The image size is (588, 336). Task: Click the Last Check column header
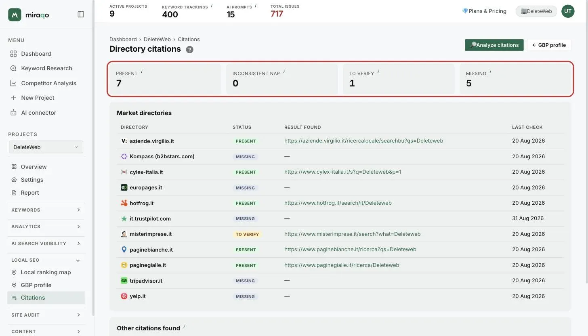click(527, 127)
